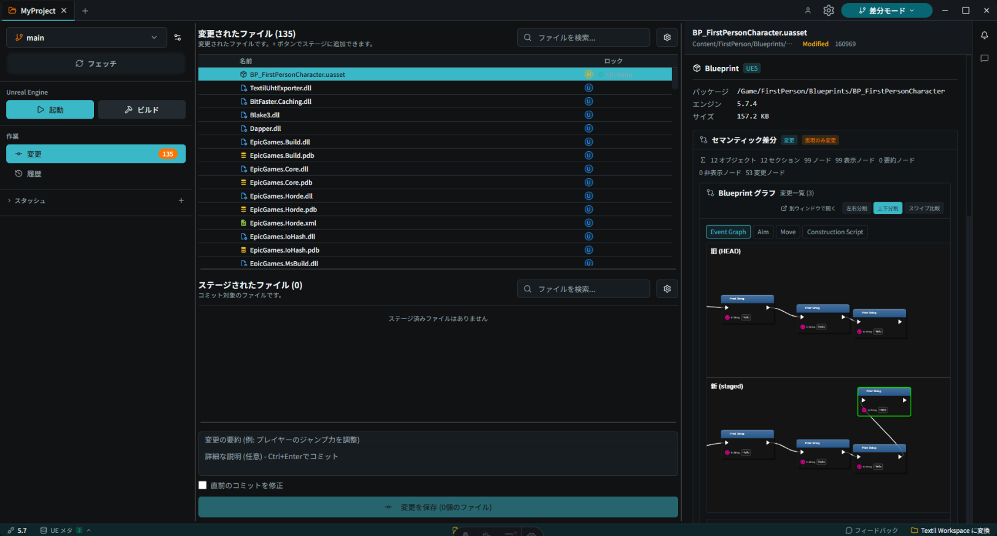Switch diff view to 上下分割
997x536 pixels.
(x=888, y=208)
